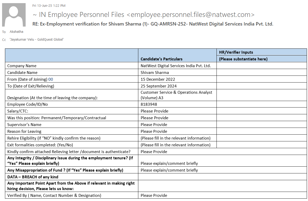Click 'Any Important Point Apart from the Above' label

point(71,186)
